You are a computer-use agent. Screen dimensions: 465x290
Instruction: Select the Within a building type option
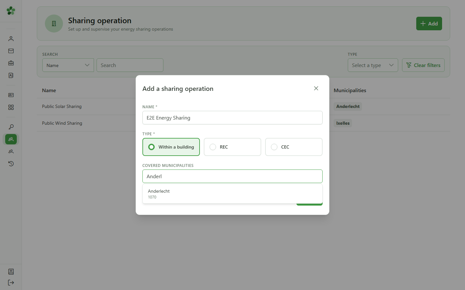click(171, 147)
